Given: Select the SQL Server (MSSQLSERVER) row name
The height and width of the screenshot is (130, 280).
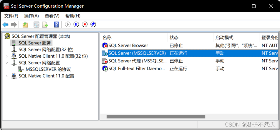Looking at the screenshot, I should [137, 53].
